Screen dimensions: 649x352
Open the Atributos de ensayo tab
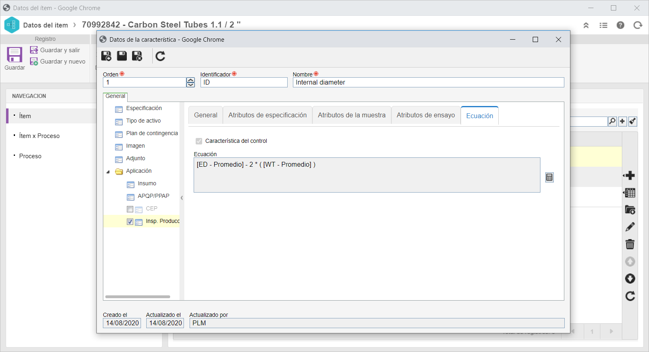click(426, 115)
